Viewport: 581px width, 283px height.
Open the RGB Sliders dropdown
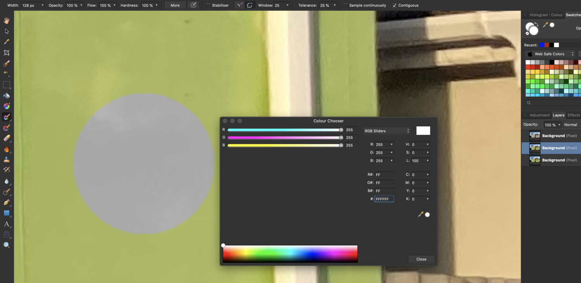386,131
